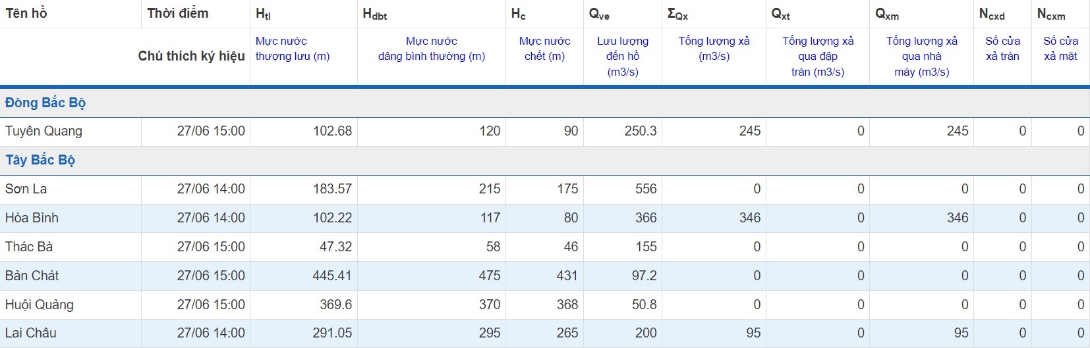Click the Thời điểm column header
The height and width of the screenshot is (348, 1090).
178,13
